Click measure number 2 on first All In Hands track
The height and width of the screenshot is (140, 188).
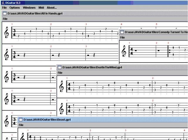pyautogui.click(x=51, y=24)
